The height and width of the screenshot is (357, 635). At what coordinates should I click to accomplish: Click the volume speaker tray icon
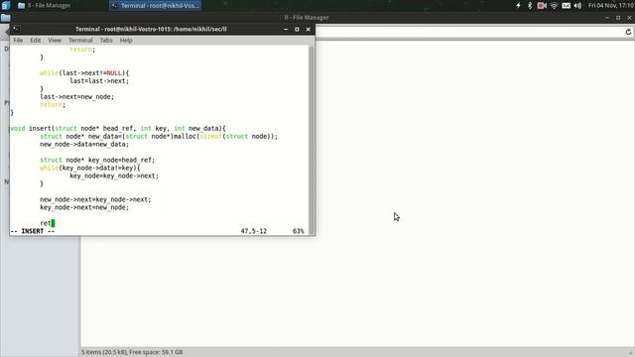[577, 5]
